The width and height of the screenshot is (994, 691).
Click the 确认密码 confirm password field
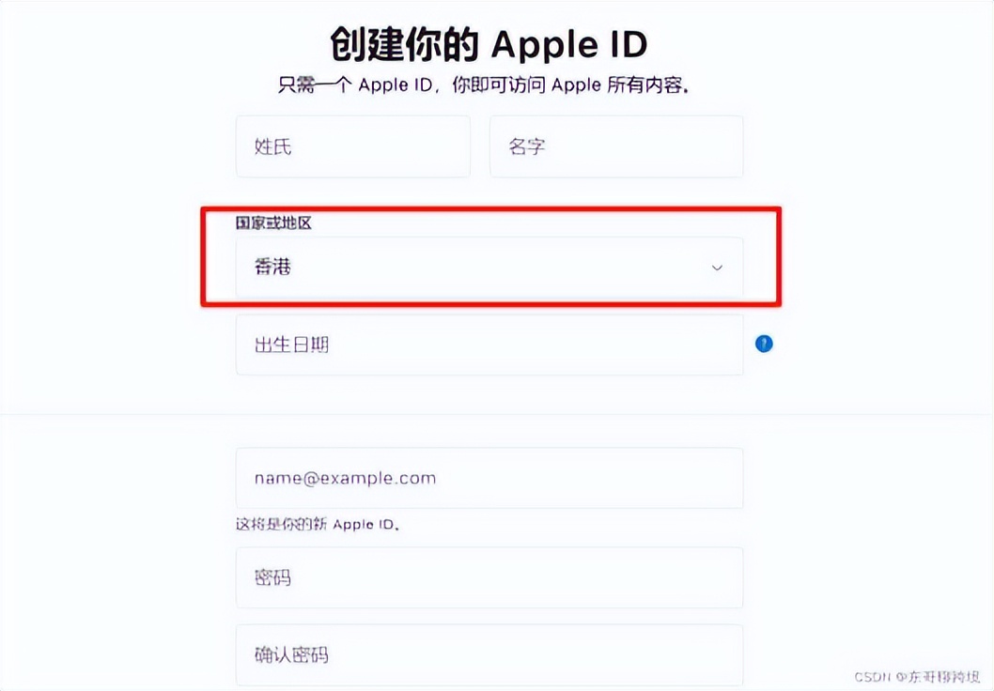tap(489, 655)
